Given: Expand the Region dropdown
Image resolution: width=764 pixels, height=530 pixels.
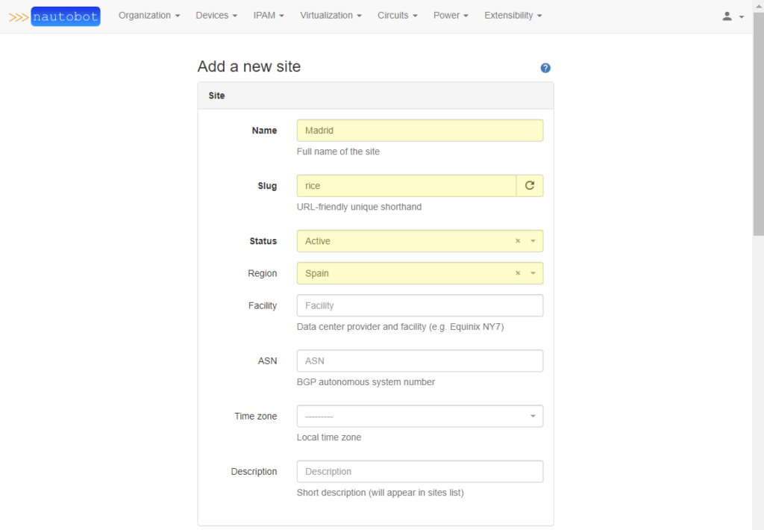Looking at the screenshot, I should [533, 273].
